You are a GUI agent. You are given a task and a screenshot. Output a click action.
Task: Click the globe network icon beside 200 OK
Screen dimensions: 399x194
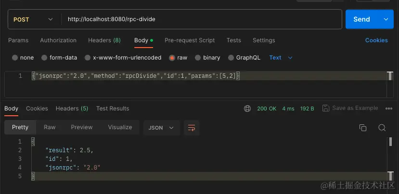click(247, 109)
